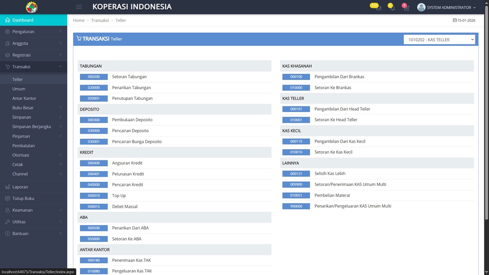Open the Pembukaan Deposito transaction link
Viewport: 489px width, 275px height.
pos(132,120)
